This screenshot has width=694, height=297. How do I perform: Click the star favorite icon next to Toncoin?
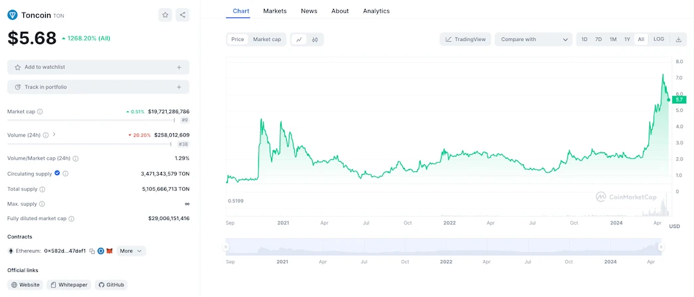point(165,15)
